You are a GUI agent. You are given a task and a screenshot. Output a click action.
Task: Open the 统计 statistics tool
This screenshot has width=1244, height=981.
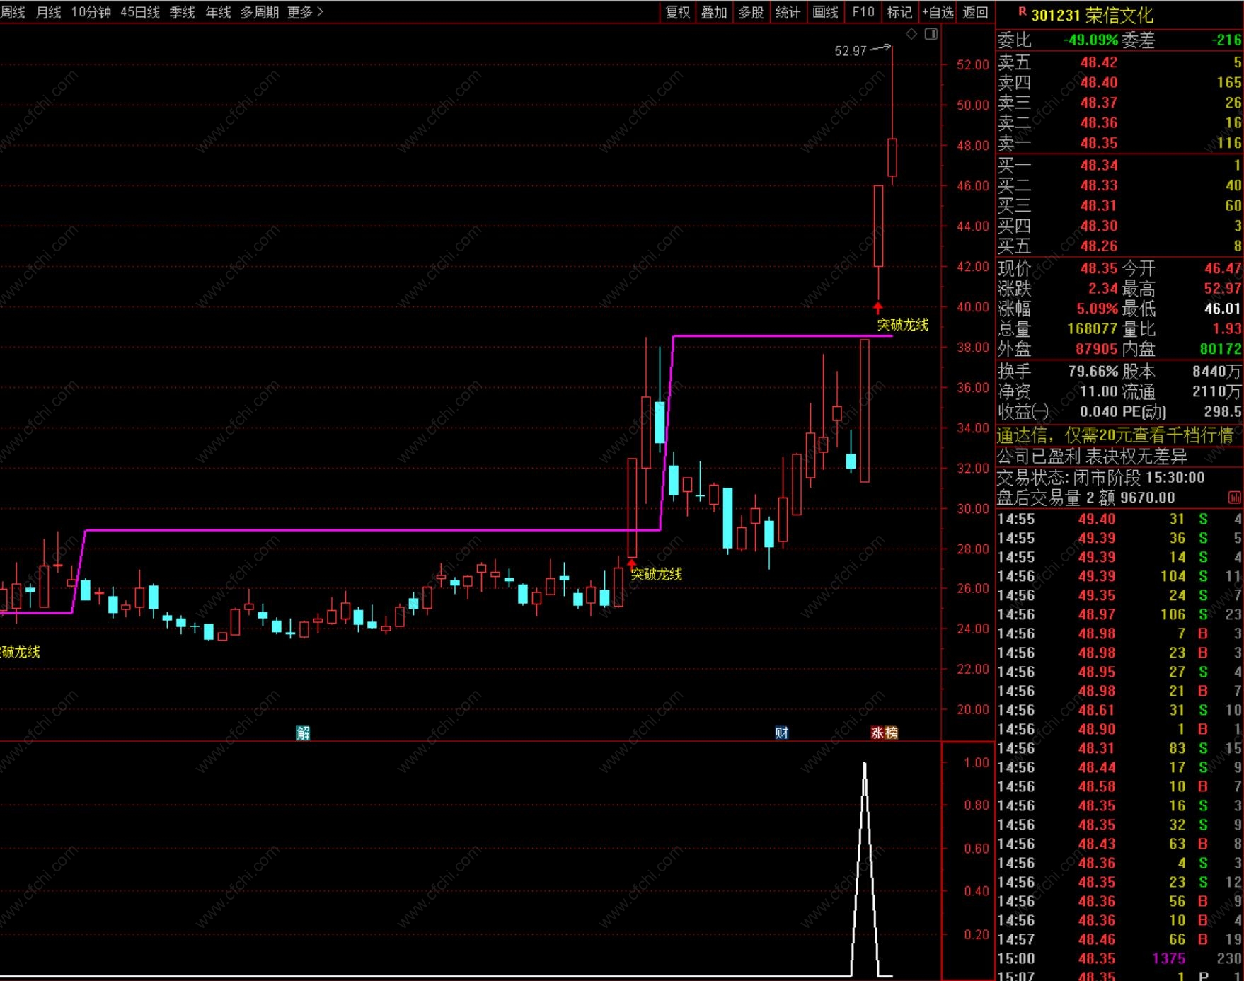[x=788, y=12]
